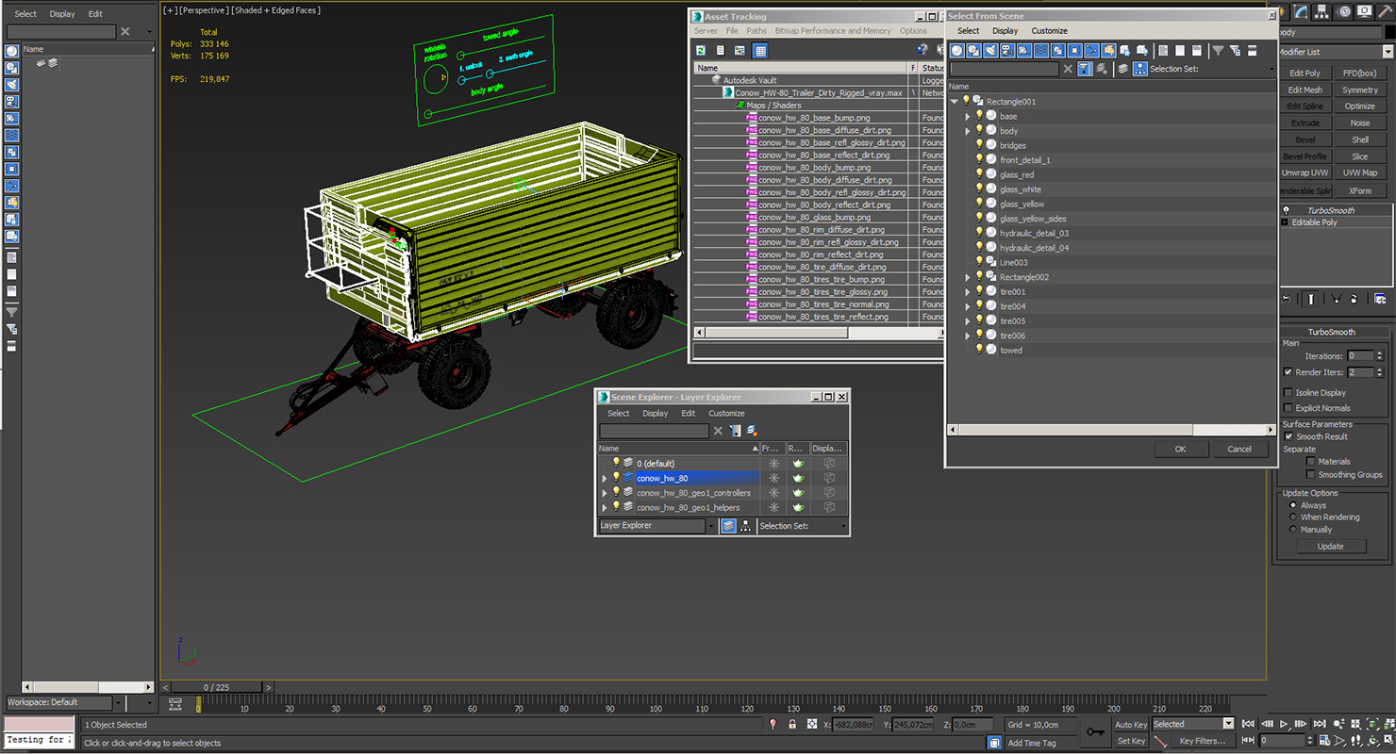
Task: Toggle Display Helpers filter in Select From Scene
Action: 1023,50
